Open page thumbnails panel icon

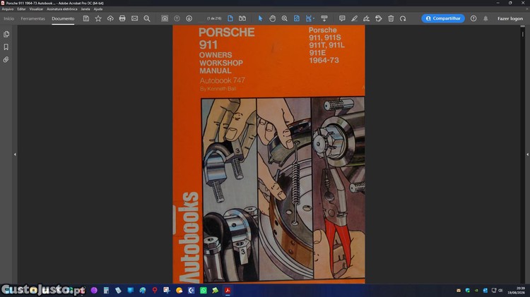pos(6,34)
